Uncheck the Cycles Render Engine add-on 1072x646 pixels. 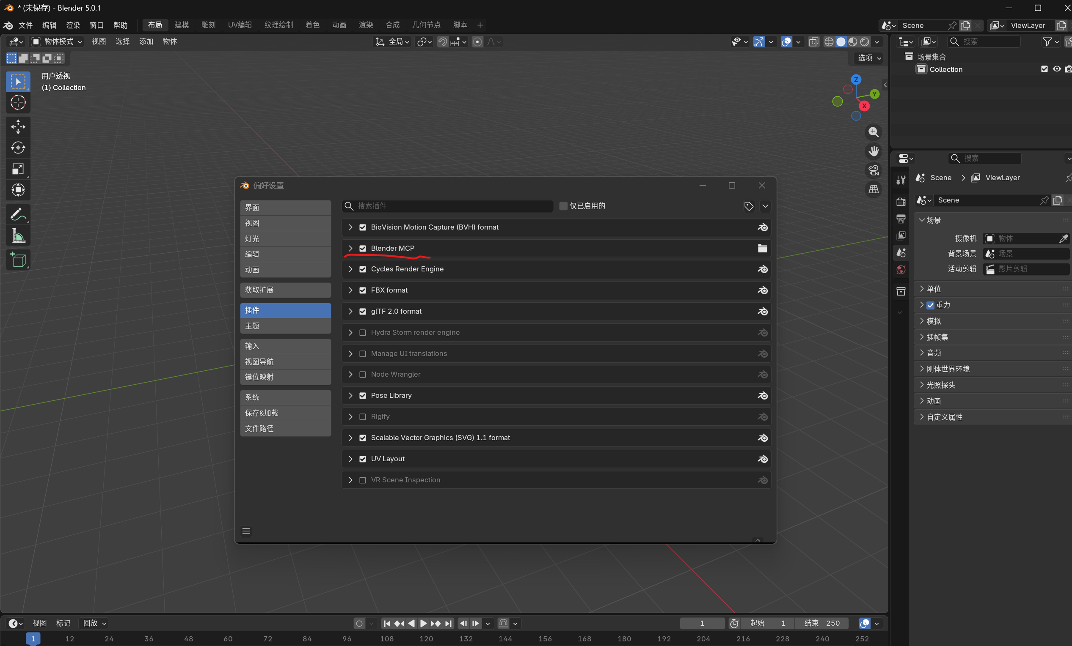[362, 269]
